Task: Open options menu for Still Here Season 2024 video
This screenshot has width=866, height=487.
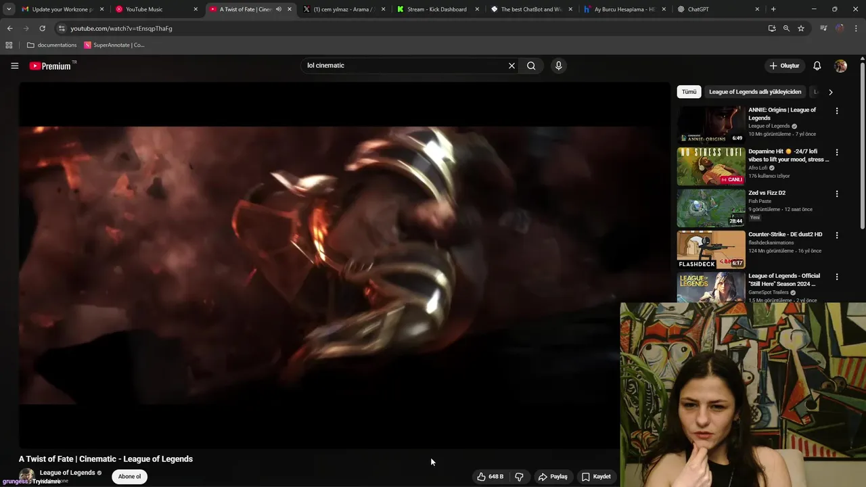Action: click(837, 277)
